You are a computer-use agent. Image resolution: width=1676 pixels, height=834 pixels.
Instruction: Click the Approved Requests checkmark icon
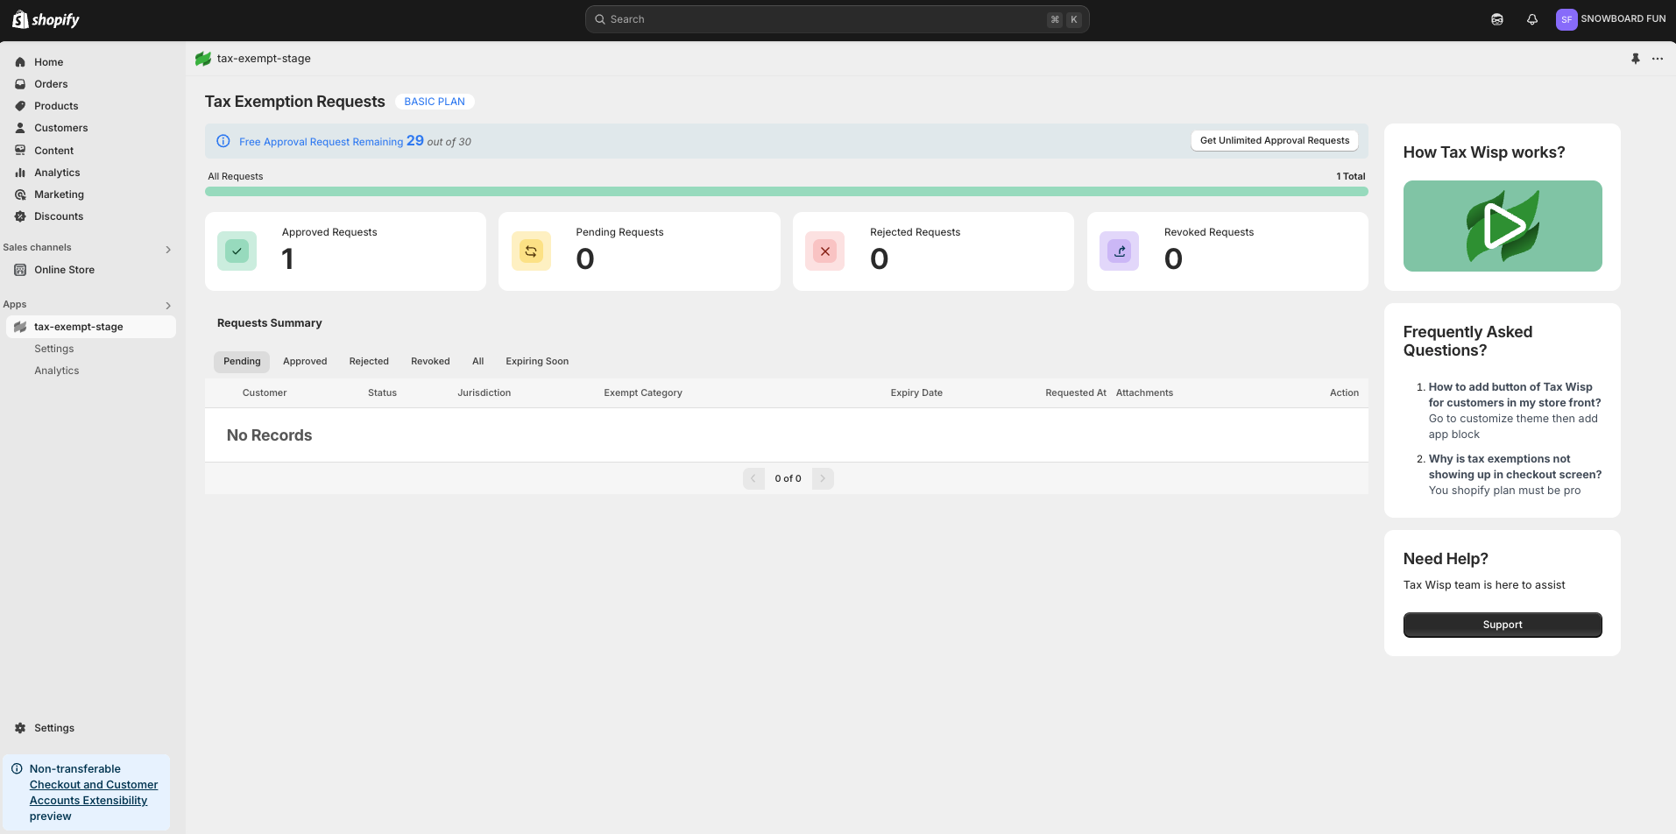237,251
